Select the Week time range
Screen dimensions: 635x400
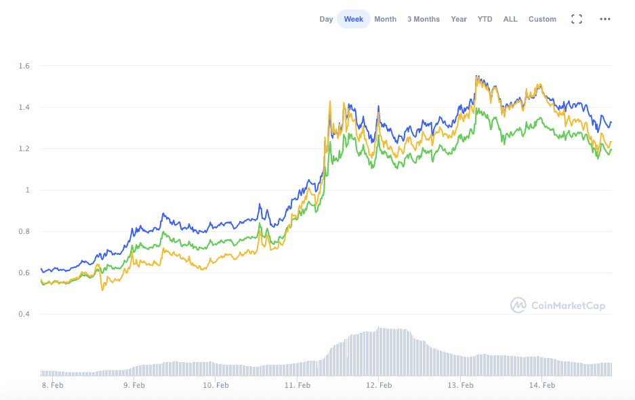(353, 19)
